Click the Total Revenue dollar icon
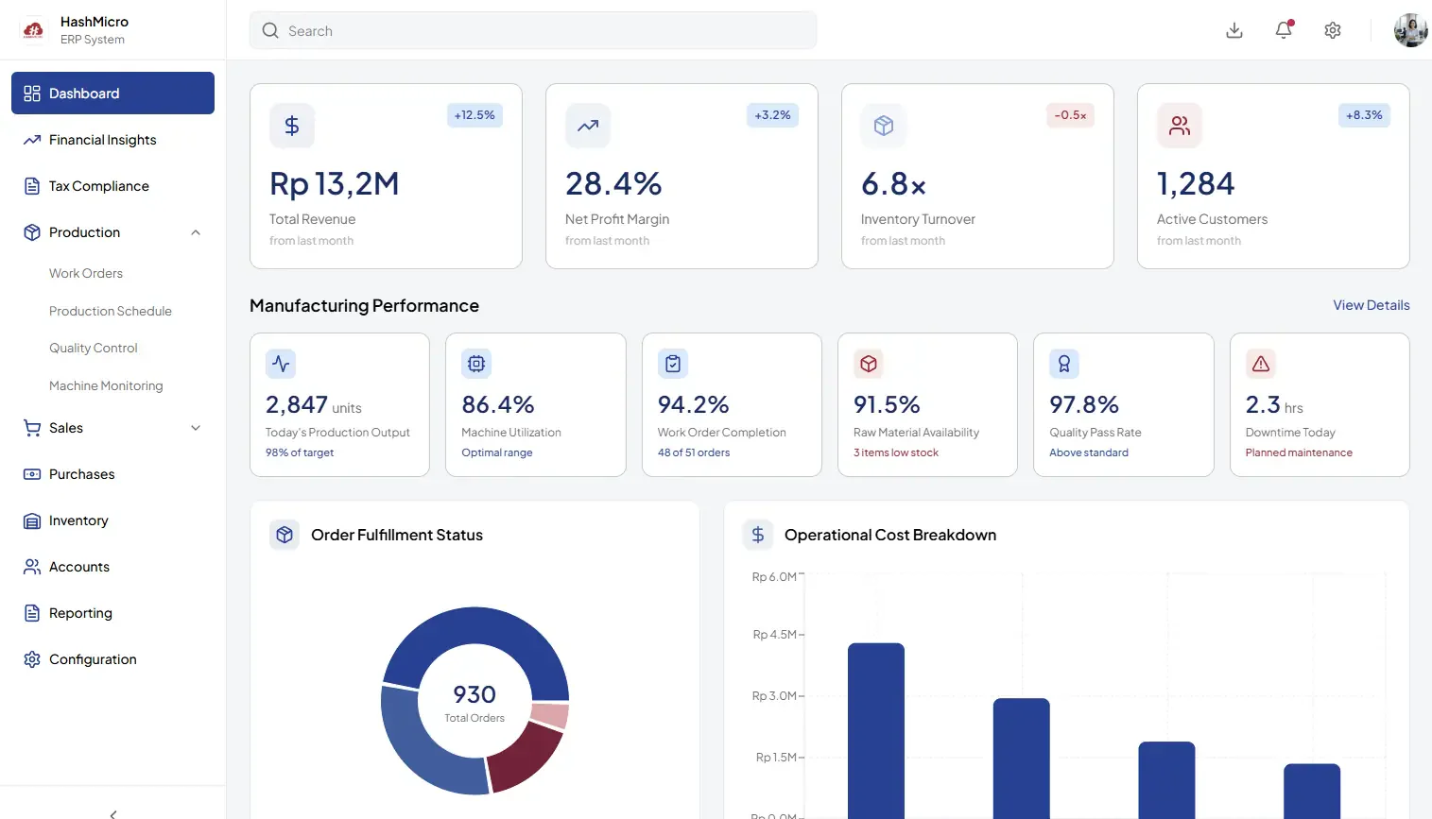1432x819 pixels. (292, 126)
